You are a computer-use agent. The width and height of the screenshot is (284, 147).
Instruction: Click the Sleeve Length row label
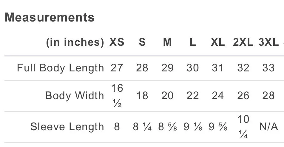coord(67,126)
